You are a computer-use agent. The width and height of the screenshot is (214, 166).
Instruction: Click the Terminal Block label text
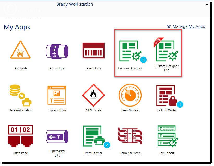pos(130,153)
